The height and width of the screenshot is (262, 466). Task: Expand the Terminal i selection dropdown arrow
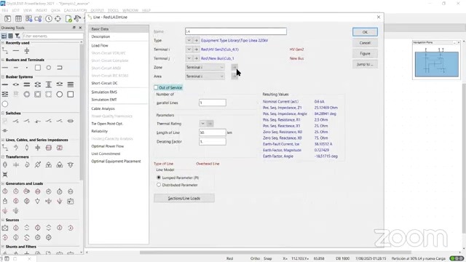(189, 49)
